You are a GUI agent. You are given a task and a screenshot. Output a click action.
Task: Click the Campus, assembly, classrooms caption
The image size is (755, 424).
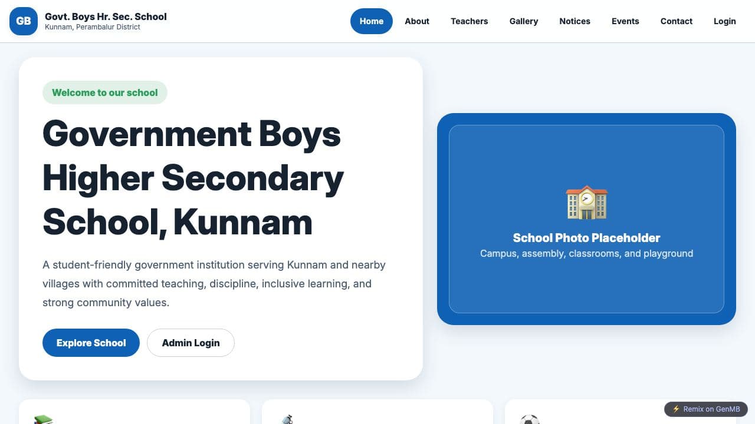[586, 254]
